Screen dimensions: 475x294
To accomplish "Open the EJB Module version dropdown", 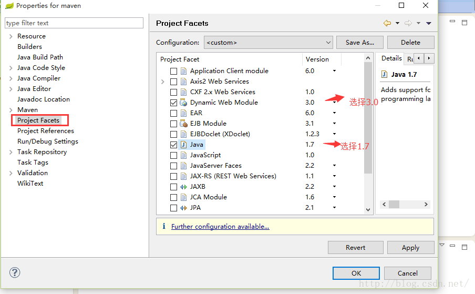I will pyautogui.click(x=334, y=124).
